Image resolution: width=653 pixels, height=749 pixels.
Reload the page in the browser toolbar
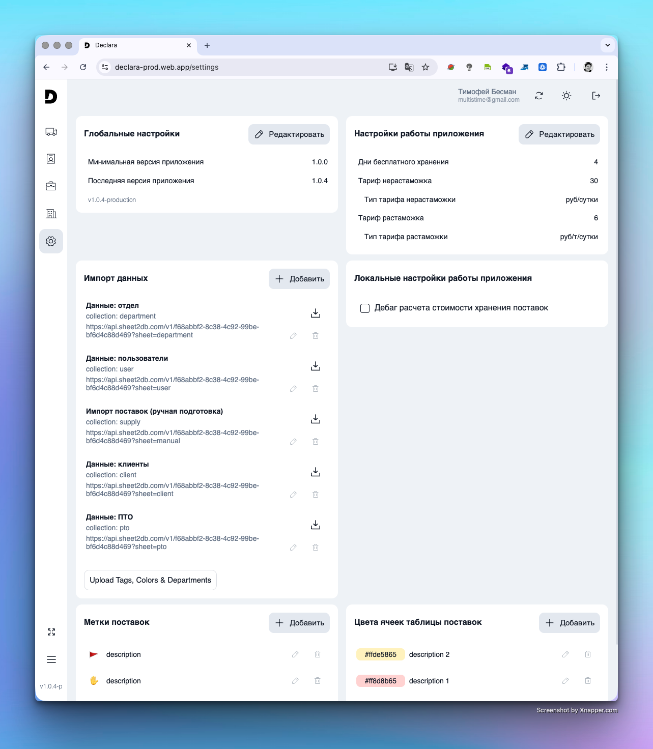(x=83, y=67)
